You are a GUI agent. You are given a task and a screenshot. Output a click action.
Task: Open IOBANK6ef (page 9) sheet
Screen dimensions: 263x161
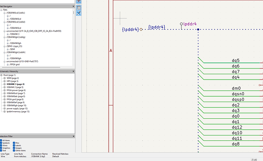[16, 102]
